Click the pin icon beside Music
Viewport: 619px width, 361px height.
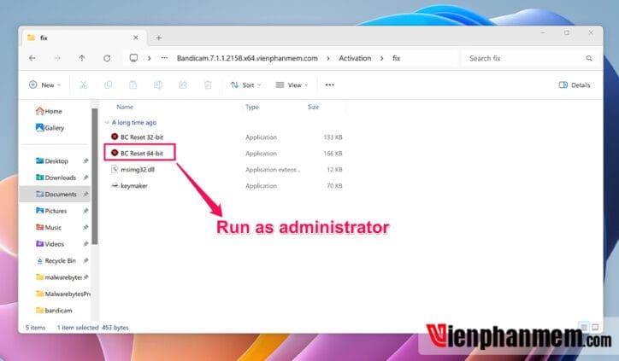point(85,227)
